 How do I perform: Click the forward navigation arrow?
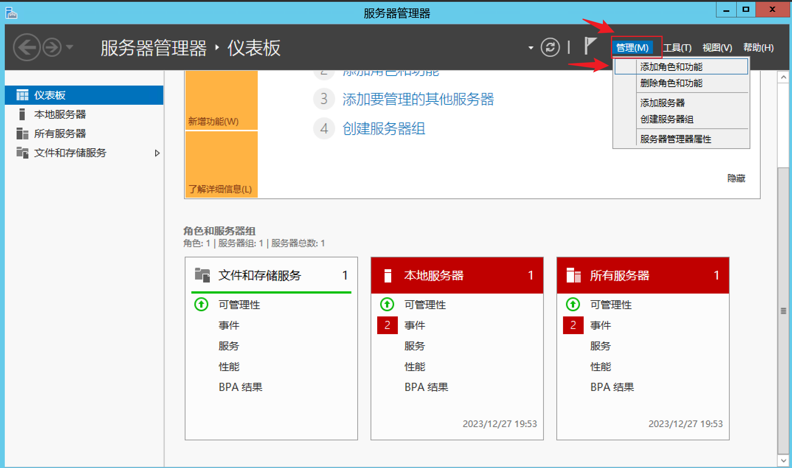[x=52, y=47]
